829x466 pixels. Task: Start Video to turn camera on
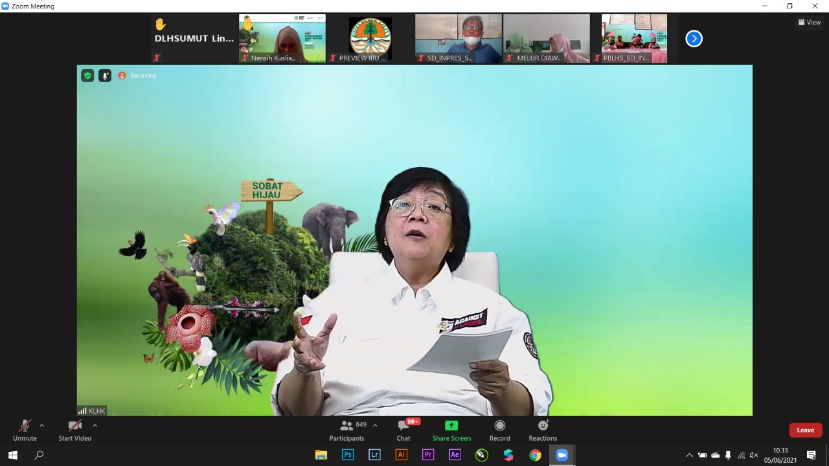pos(75,430)
